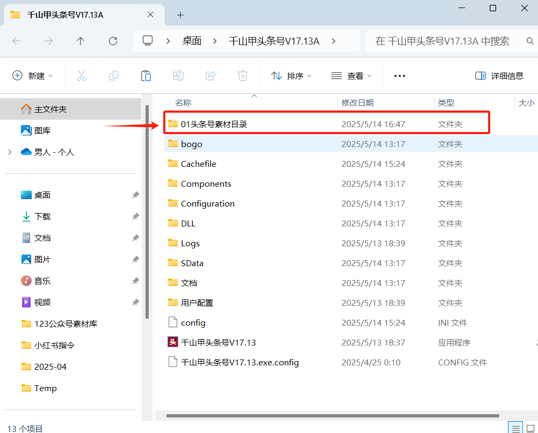Go up one folder with Up arrow
The width and height of the screenshot is (538, 433).
[81, 41]
